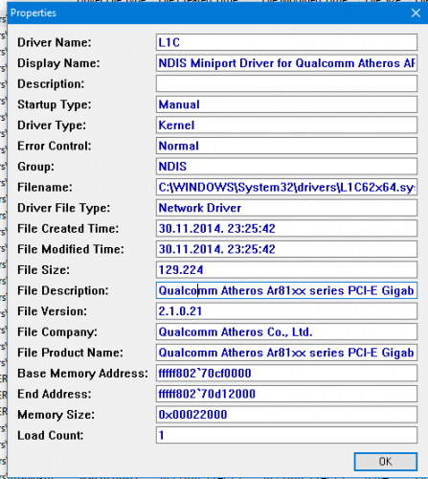Click the Properties title bar text
428x479 pixels.
(x=34, y=13)
